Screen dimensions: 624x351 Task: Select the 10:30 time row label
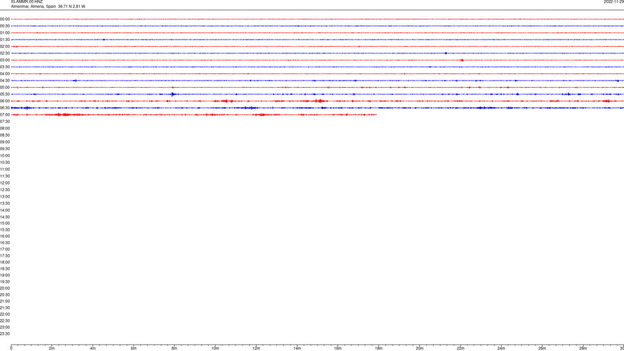5,162
